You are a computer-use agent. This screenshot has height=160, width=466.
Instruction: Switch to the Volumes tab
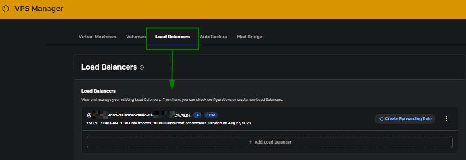click(136, 37)
